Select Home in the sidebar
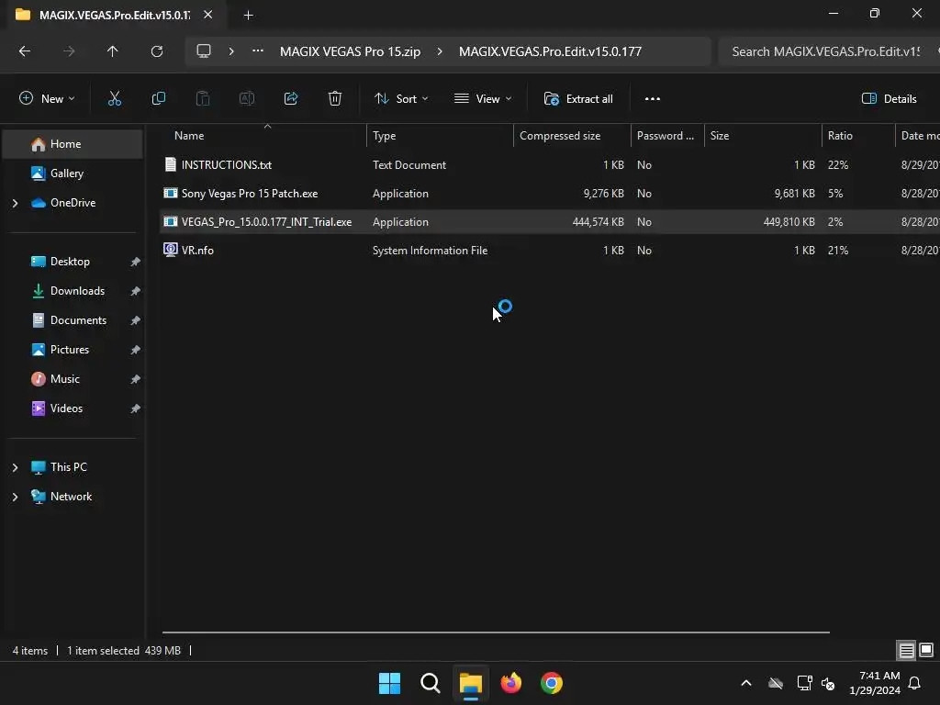This screenshot has width=940, height=705. 73,144
